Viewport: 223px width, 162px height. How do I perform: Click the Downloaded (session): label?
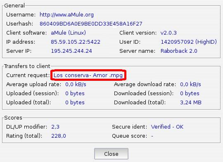[144, 94]
